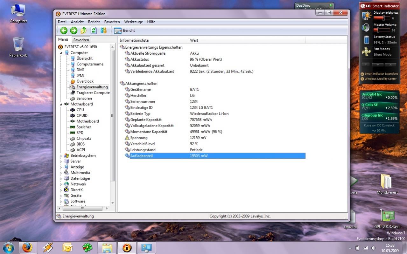407x254 pixels.
Task: Open the IPMI tree item
Action: coord(81,76)
